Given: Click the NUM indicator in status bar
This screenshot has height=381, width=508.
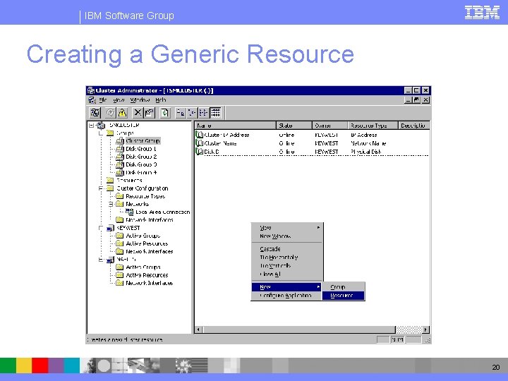Looking at the screenshot, I should [x=397, y=339].
